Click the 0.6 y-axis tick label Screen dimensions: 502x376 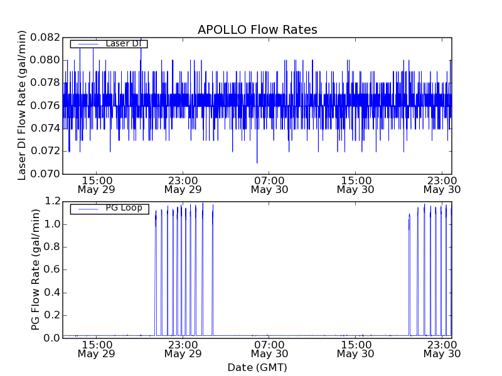(x=52, y=270)
